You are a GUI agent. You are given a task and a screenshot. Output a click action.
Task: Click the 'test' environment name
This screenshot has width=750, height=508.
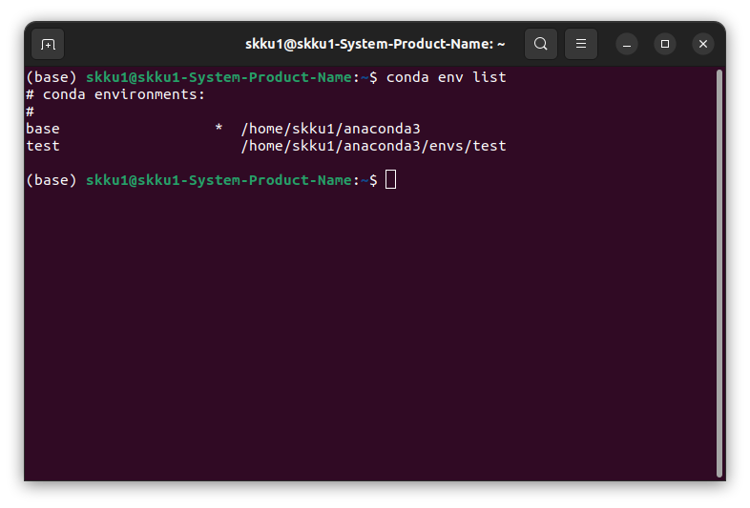coord(43,146)
